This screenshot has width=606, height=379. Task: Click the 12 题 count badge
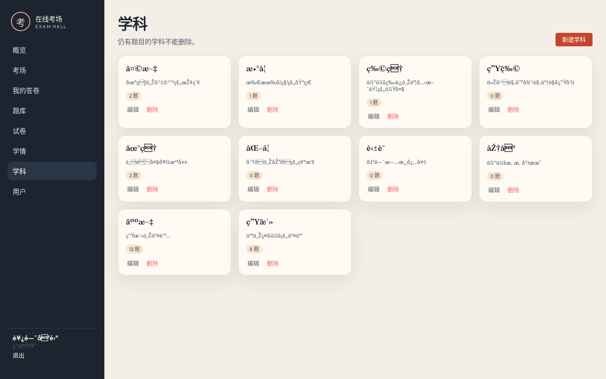click(134, 249)
